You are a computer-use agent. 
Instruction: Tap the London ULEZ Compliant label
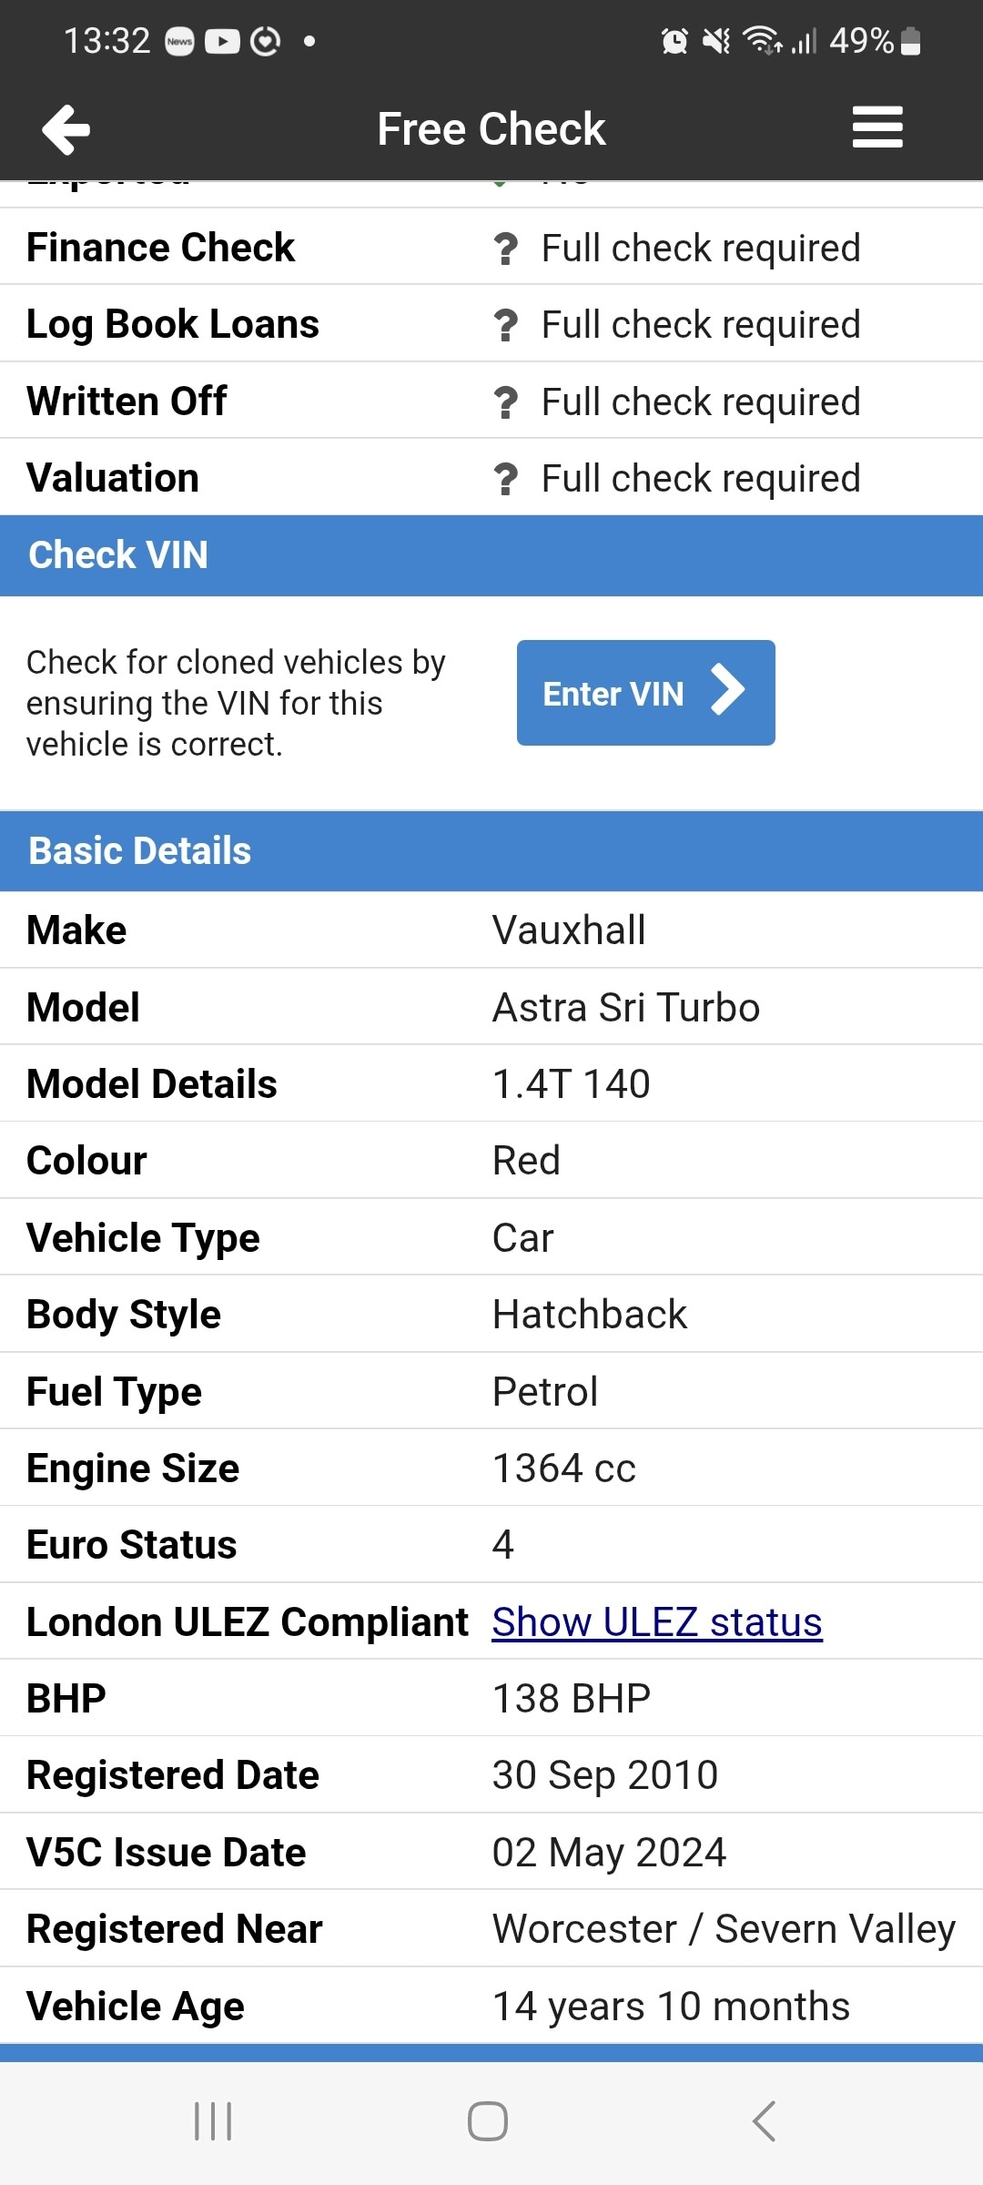(x=248, y=1621)
